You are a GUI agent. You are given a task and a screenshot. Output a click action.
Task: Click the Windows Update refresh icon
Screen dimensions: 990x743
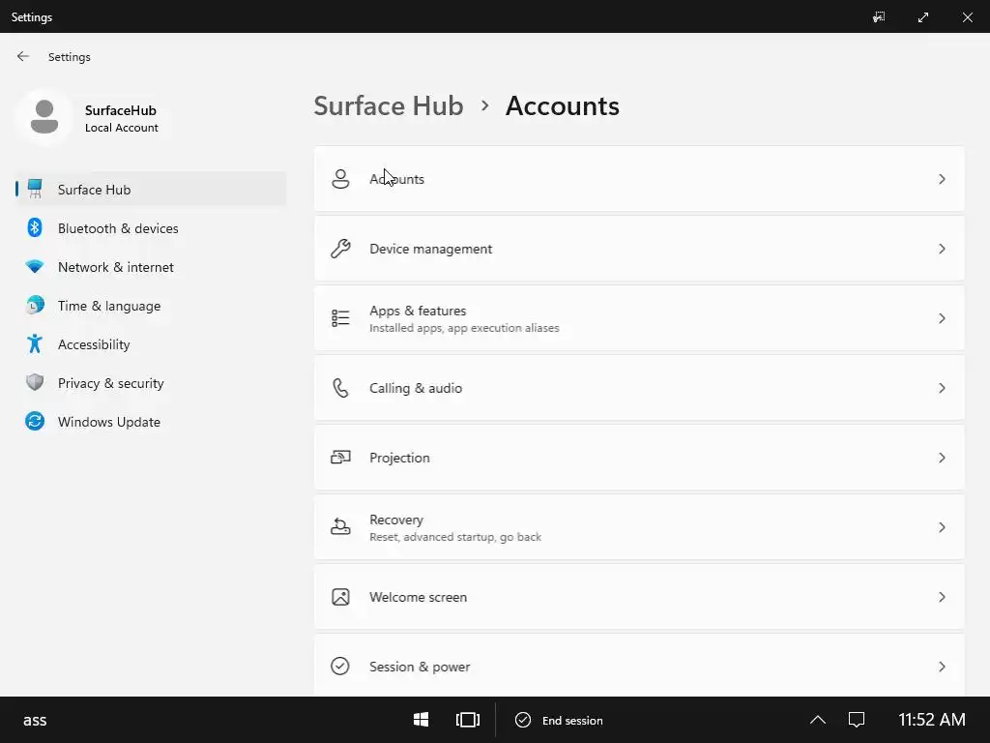coord(35,421)
